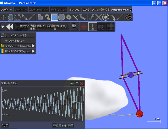Select the Rotate tool
Image resolution: width=168 pixels, height=129 pixels.
click(x=18, y=17)
